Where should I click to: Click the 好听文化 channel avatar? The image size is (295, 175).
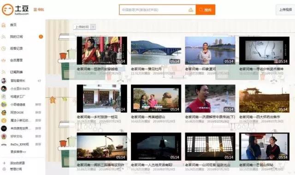click(4, 136)
